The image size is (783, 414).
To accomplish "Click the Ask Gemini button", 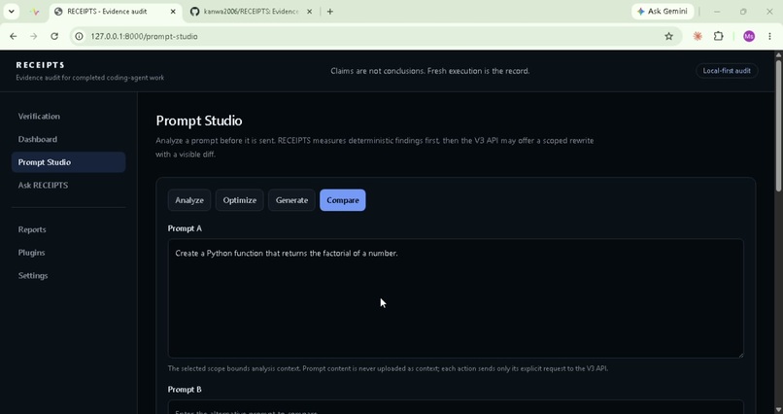I will pos(663,12).
